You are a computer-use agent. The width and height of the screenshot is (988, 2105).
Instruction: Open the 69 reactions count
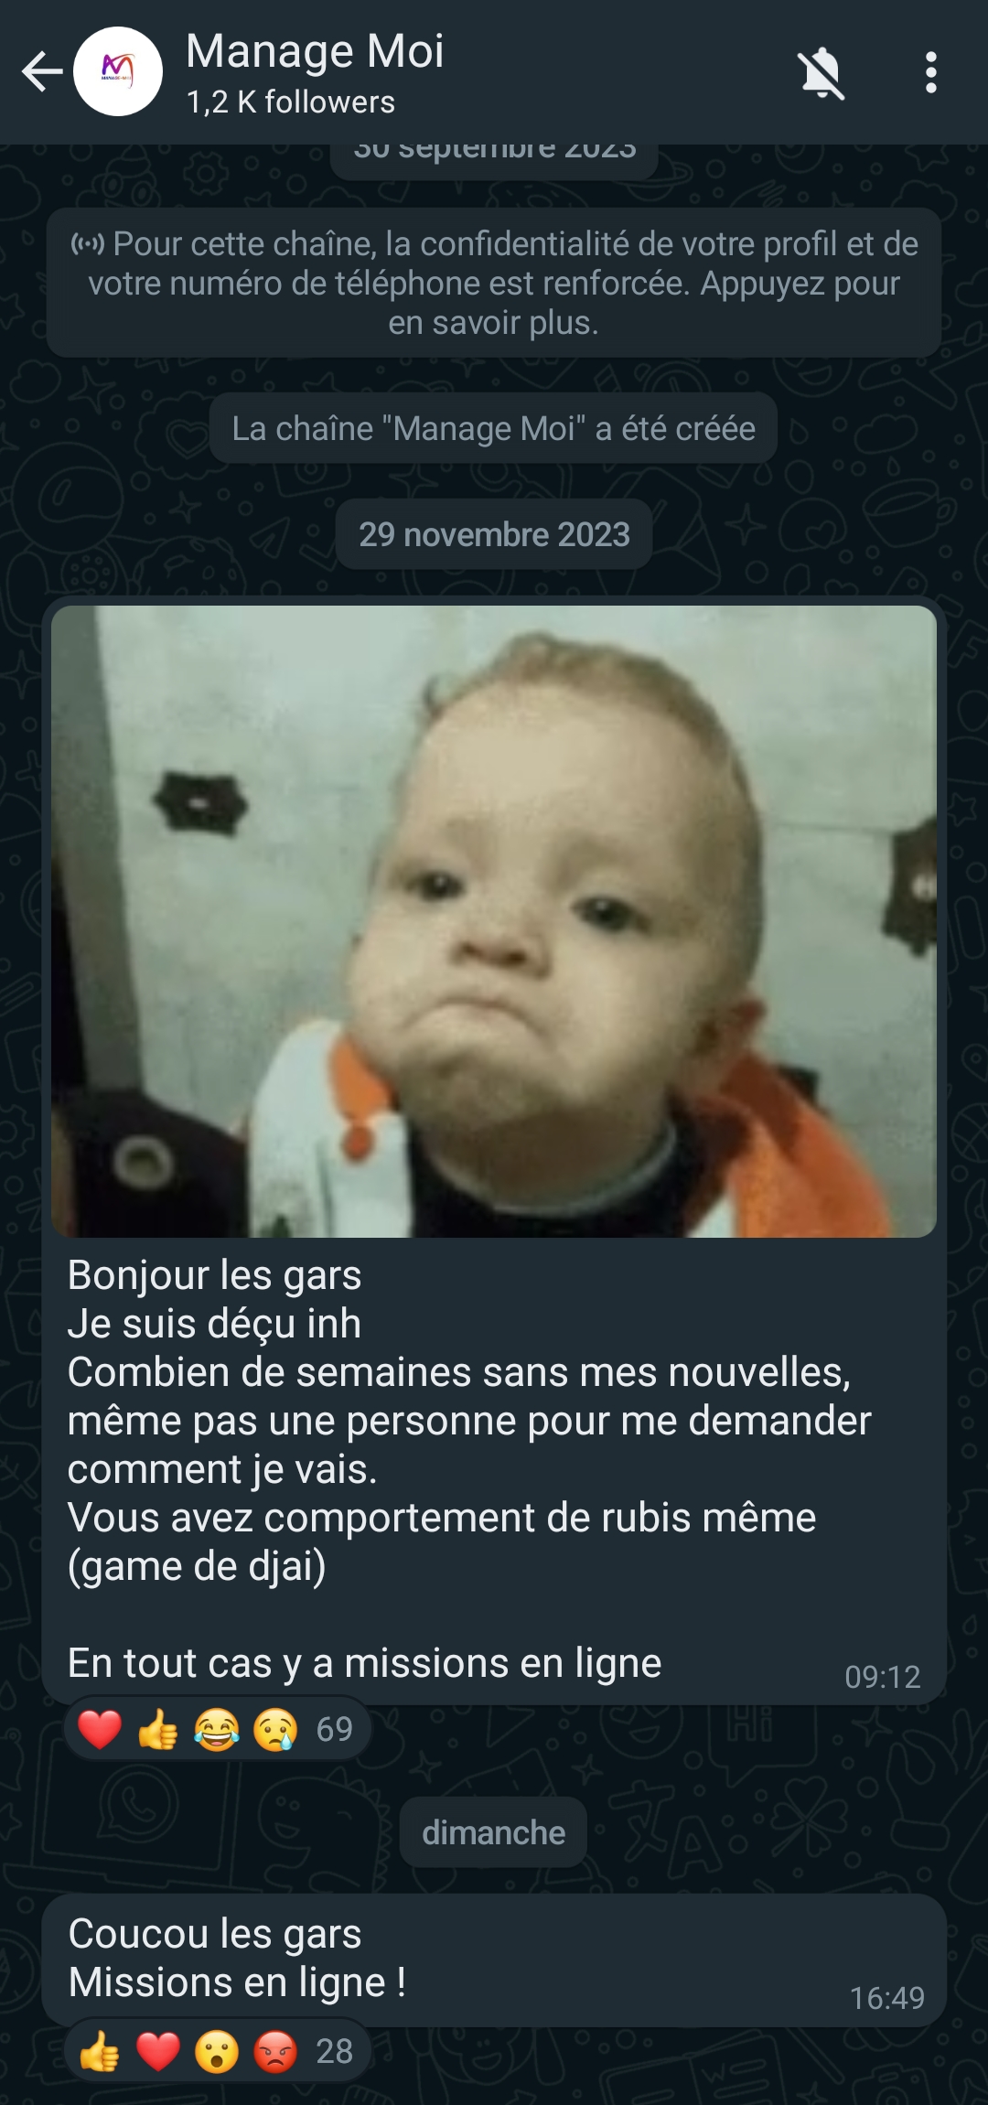(334, 1729)
